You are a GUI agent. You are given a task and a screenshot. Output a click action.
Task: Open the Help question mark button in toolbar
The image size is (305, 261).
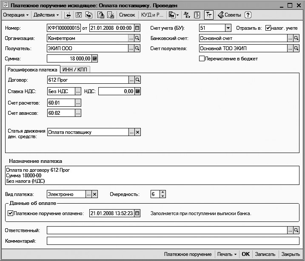[248, 15]
